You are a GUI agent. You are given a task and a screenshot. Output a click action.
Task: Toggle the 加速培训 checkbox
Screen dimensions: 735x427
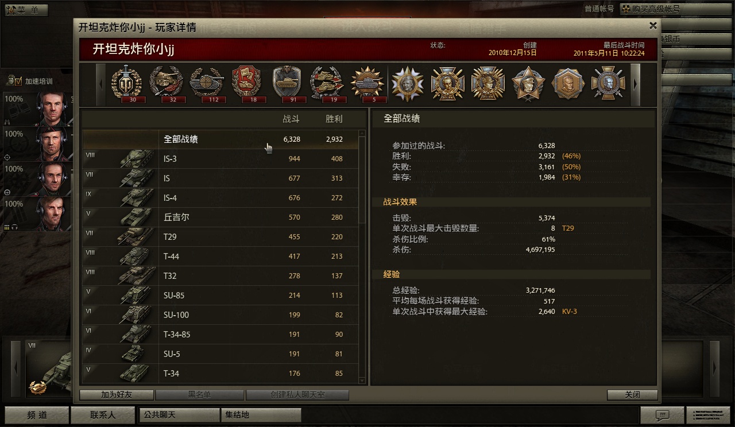(x=18, y=81)
